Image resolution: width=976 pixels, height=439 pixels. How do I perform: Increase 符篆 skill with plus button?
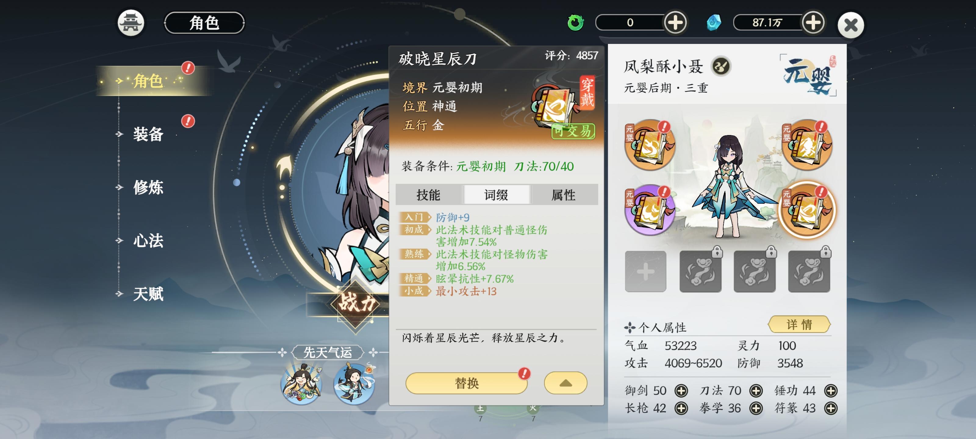[831, 408]
